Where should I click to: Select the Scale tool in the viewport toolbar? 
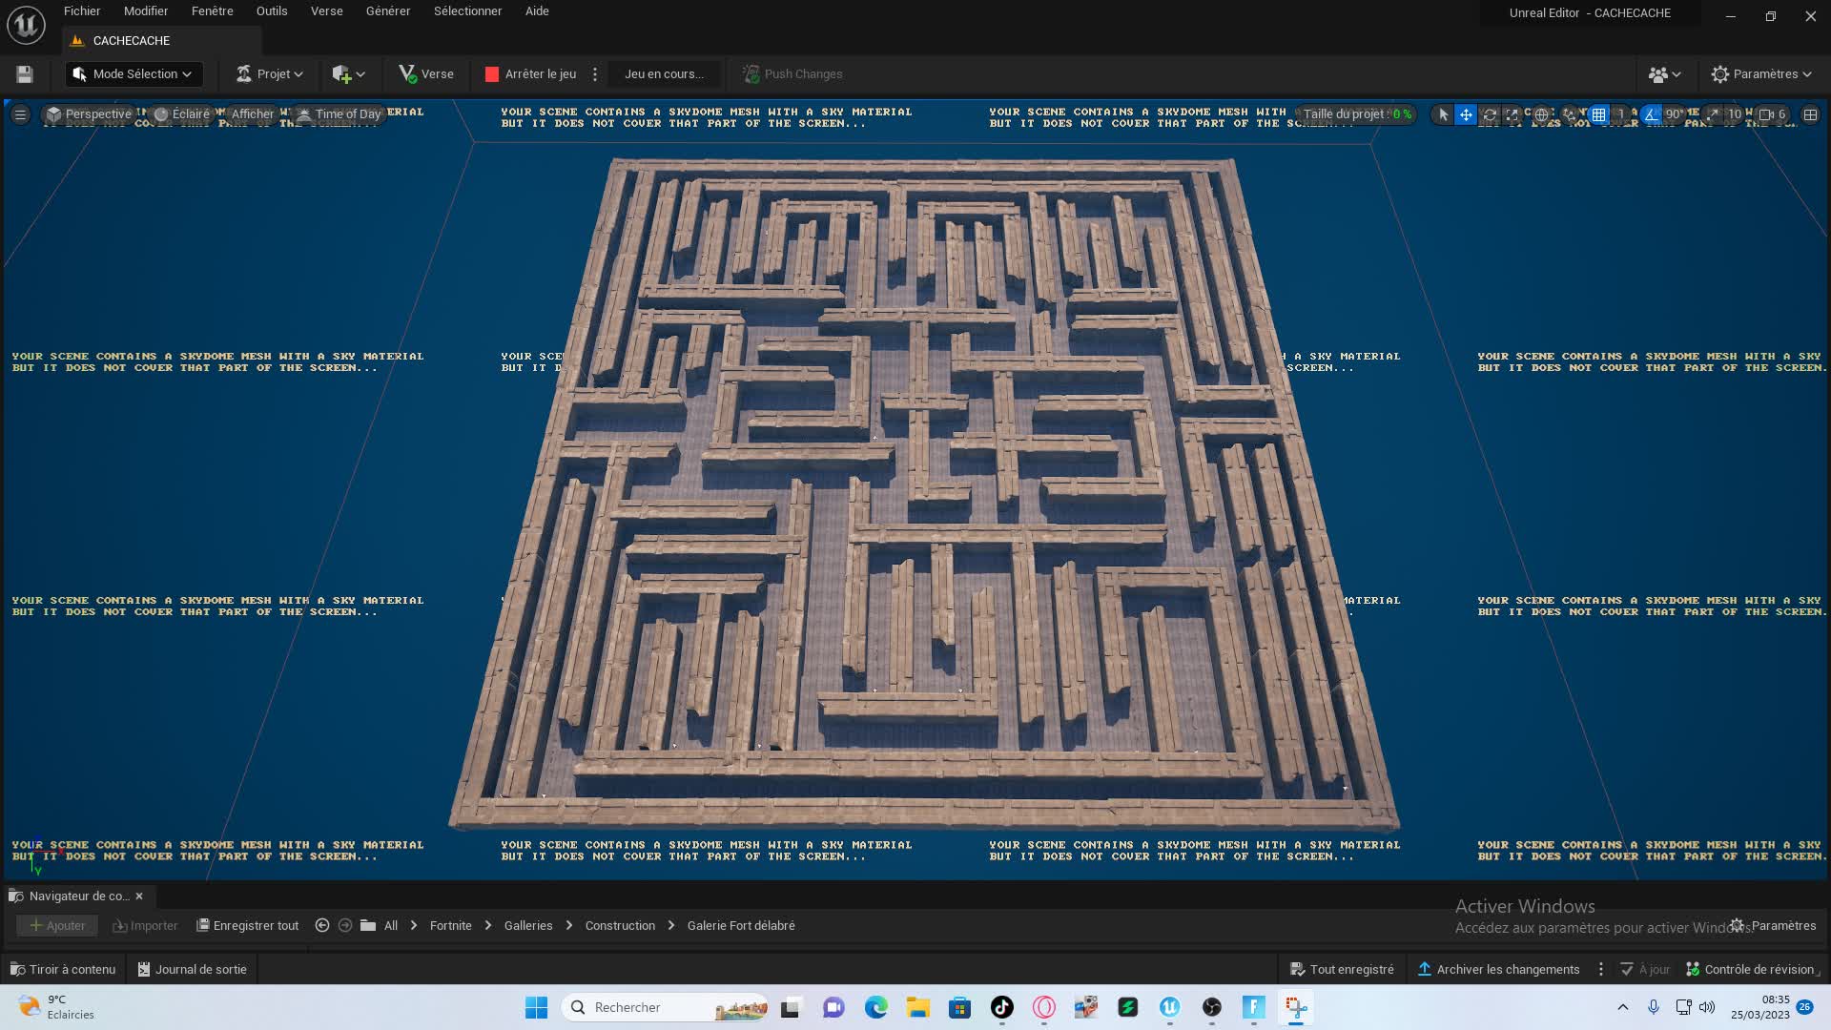click(1511, 114)
